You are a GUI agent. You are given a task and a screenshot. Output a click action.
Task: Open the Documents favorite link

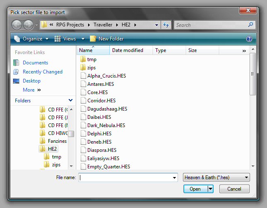pyautogui.click(x=35, y=63)
